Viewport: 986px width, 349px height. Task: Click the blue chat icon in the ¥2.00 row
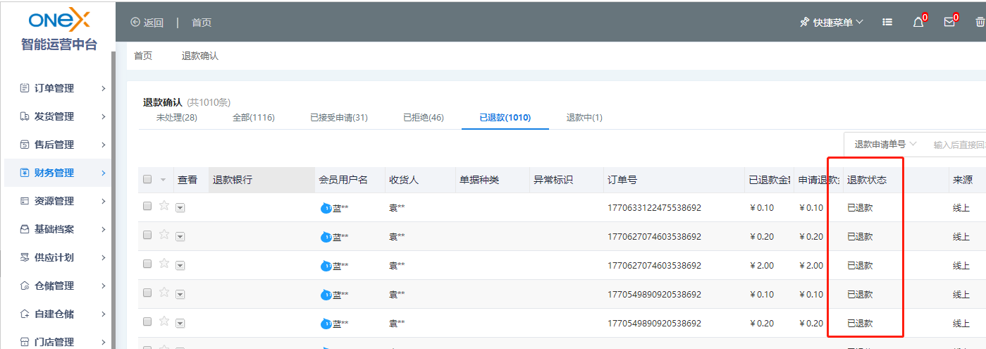click(326, 266)
